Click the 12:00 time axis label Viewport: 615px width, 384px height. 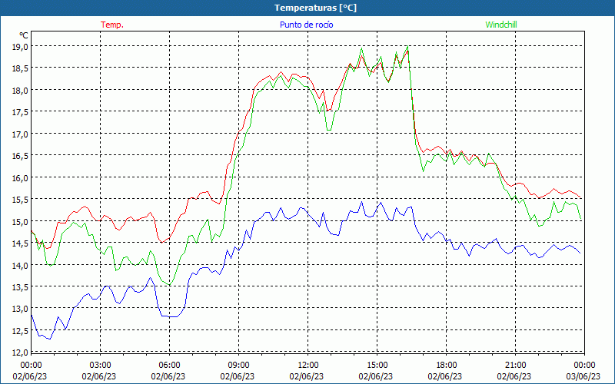coord(308,366)
